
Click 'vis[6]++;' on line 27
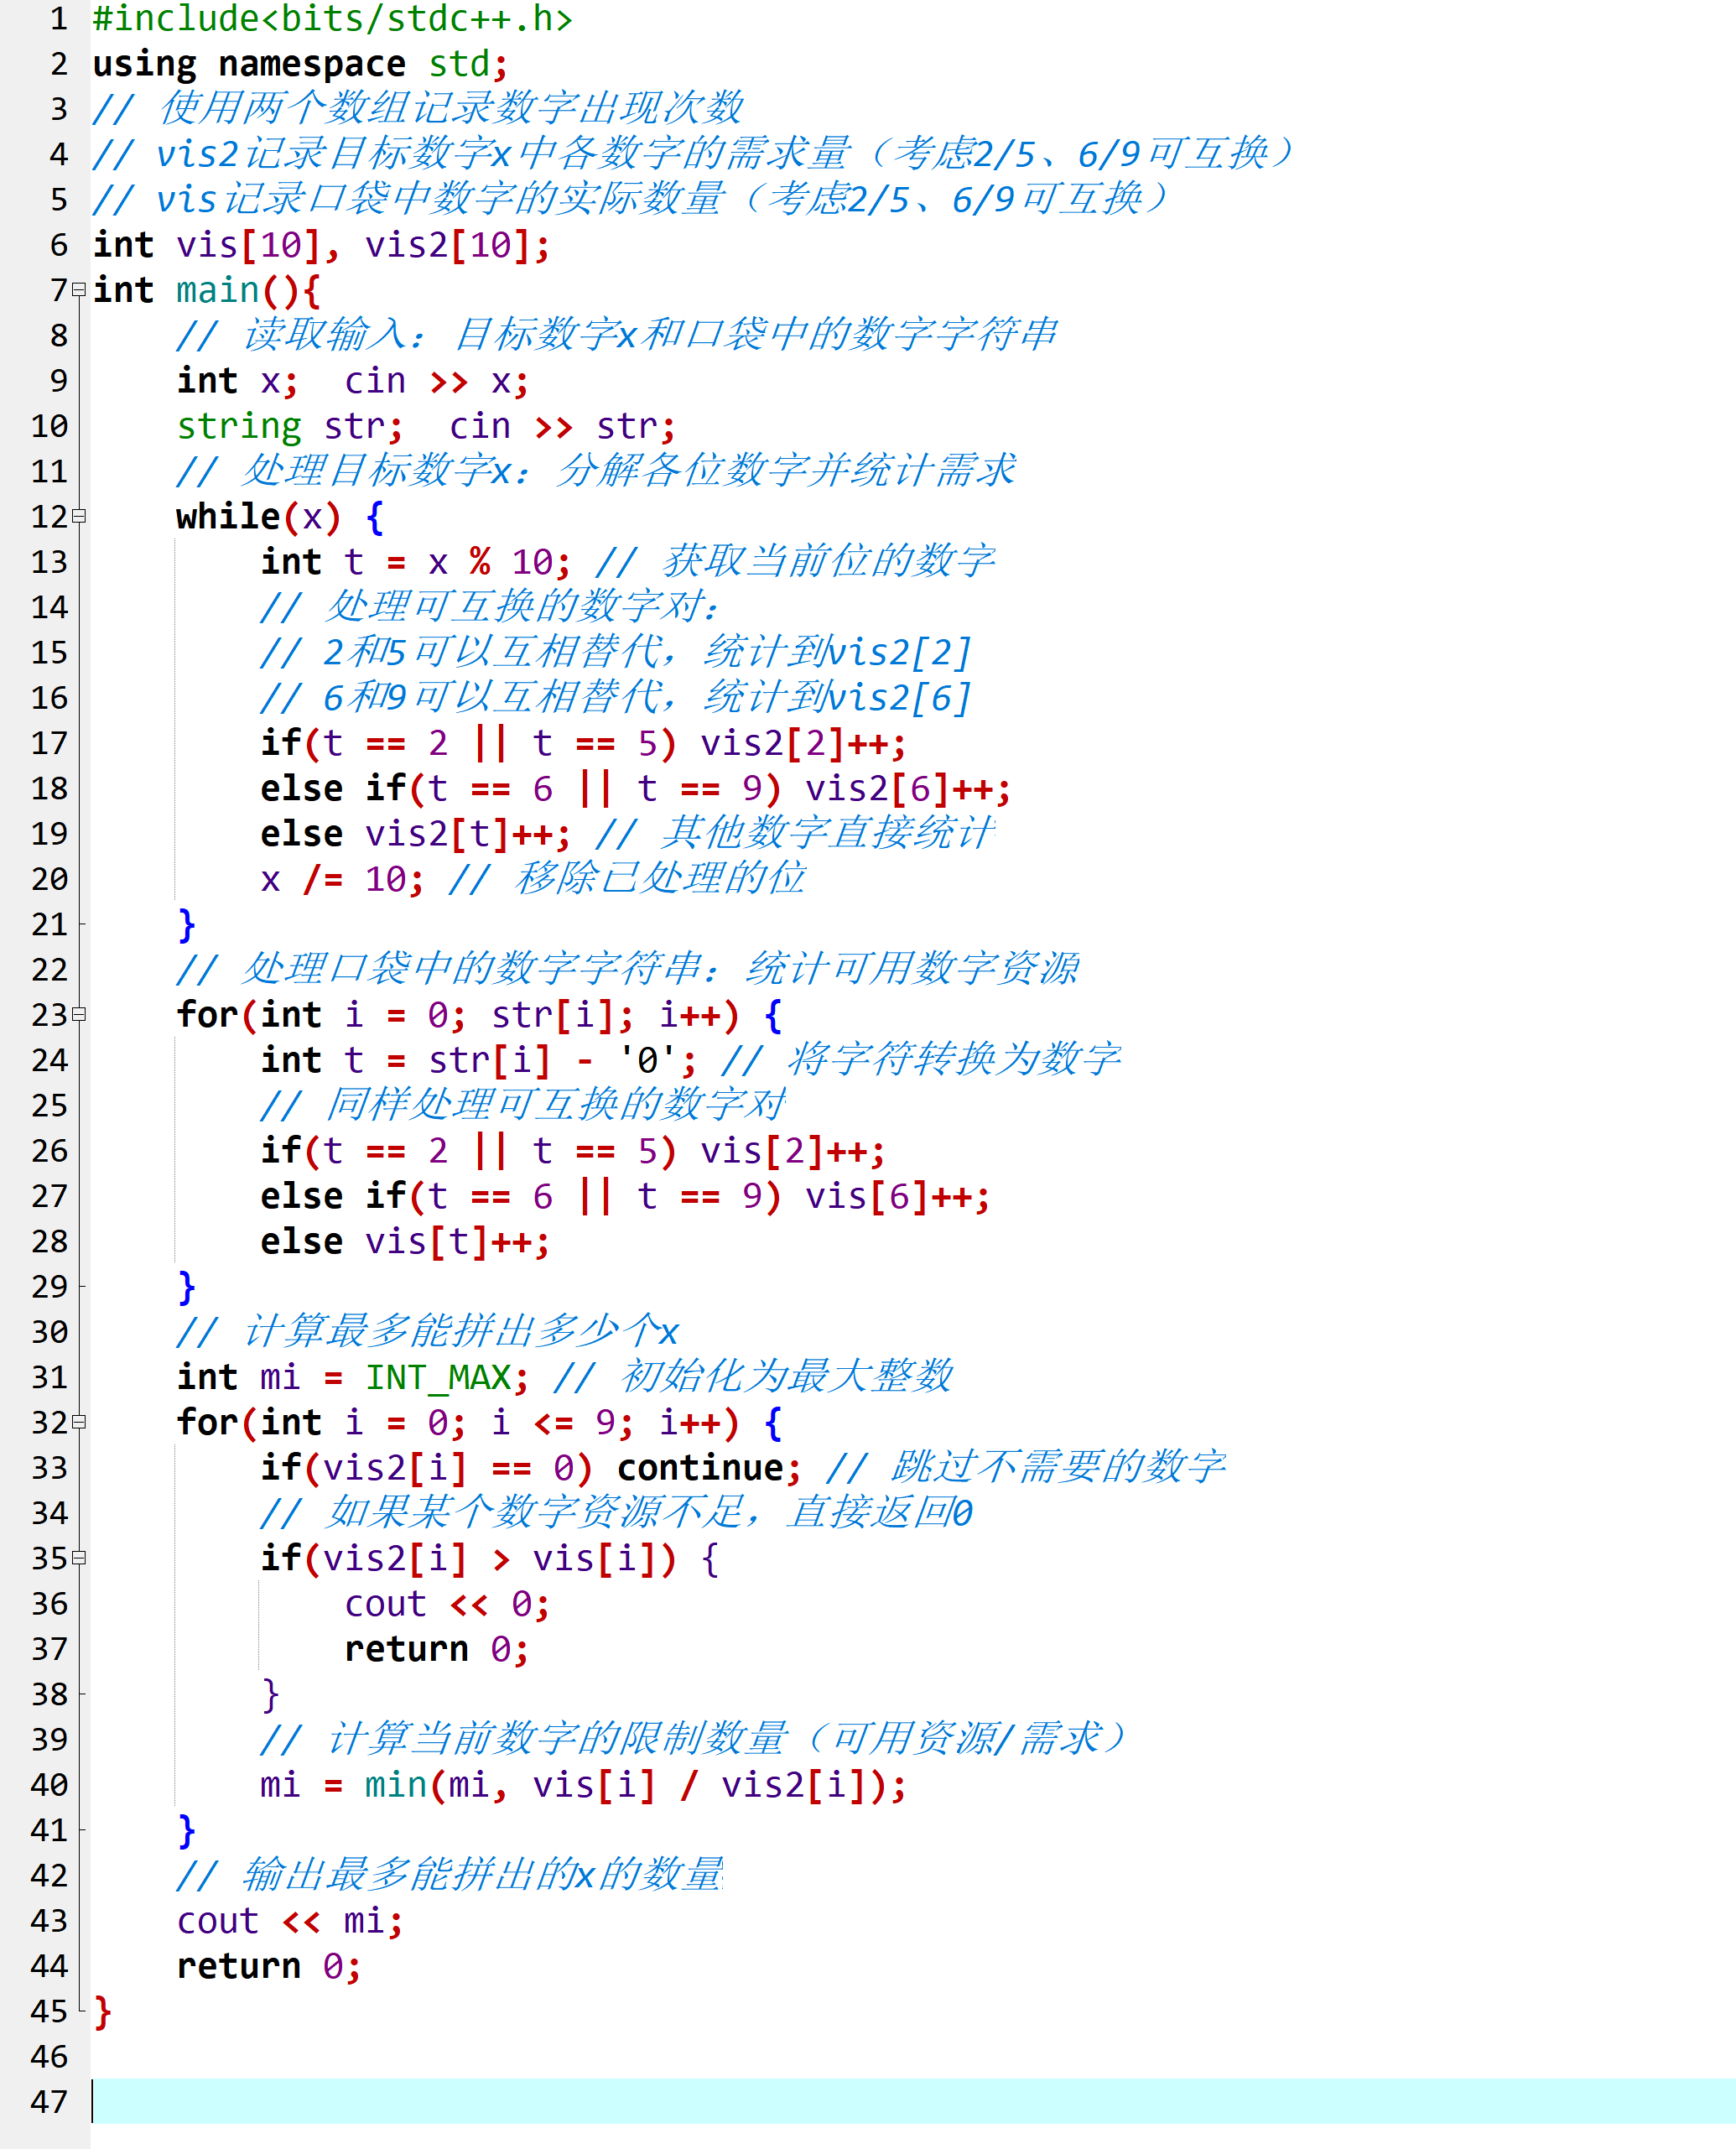click(897, 1196)
